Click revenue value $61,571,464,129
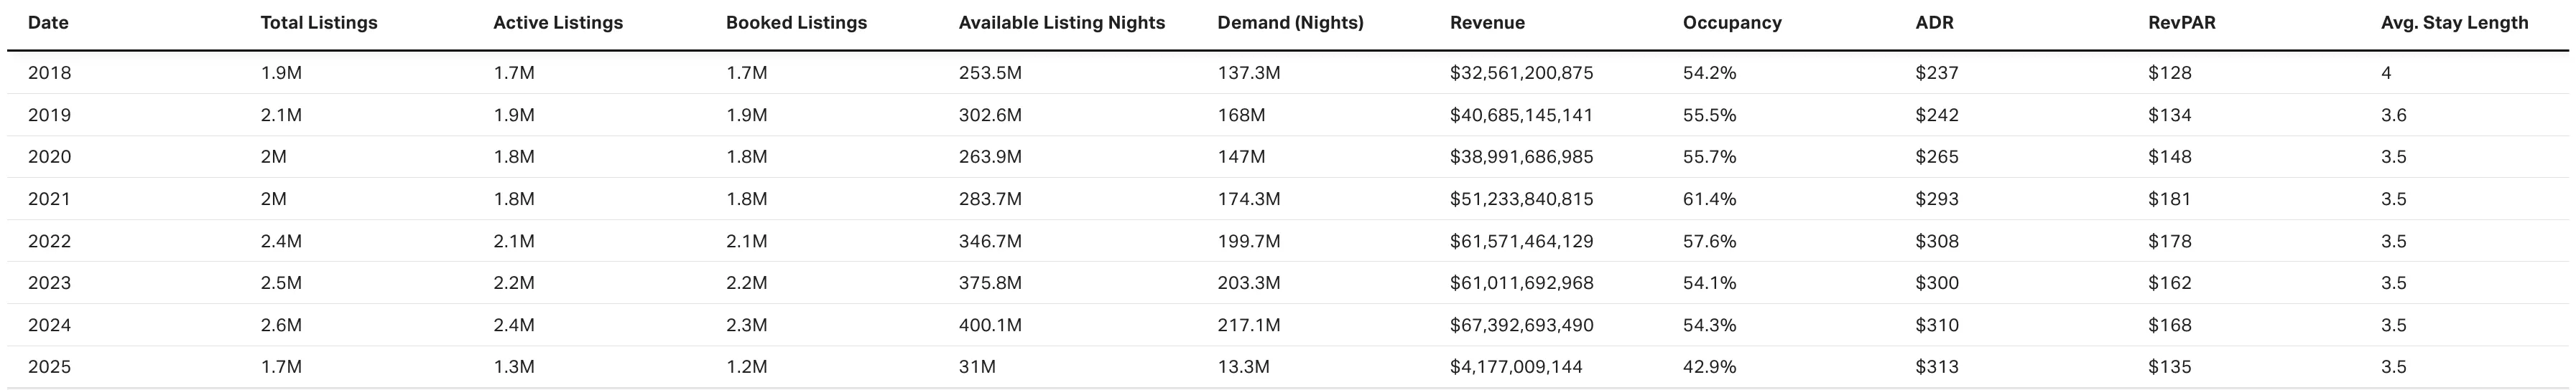The height and width of the screenshot is (390, 2576). coord(1522,242)
